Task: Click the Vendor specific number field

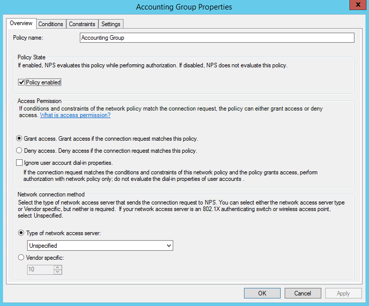Action: 41,269
